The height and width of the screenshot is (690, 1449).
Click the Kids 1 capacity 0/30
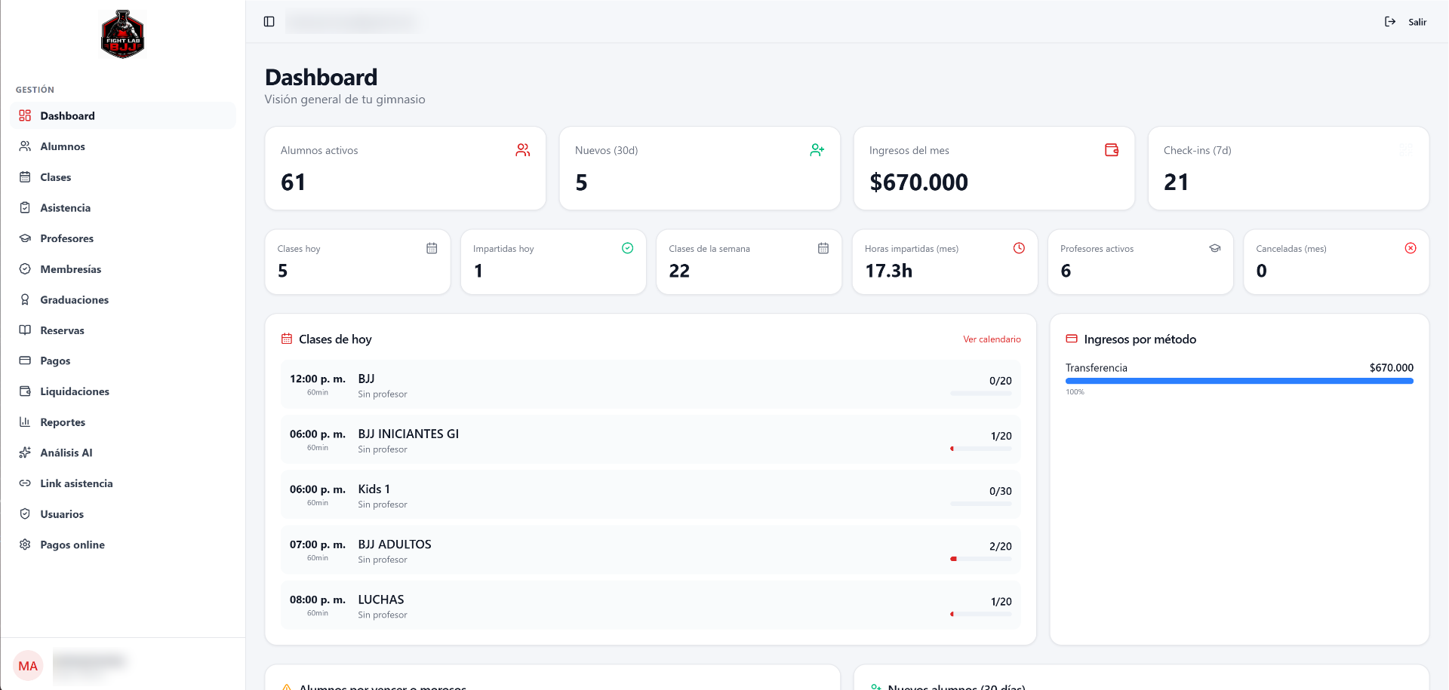(1001, 491)
